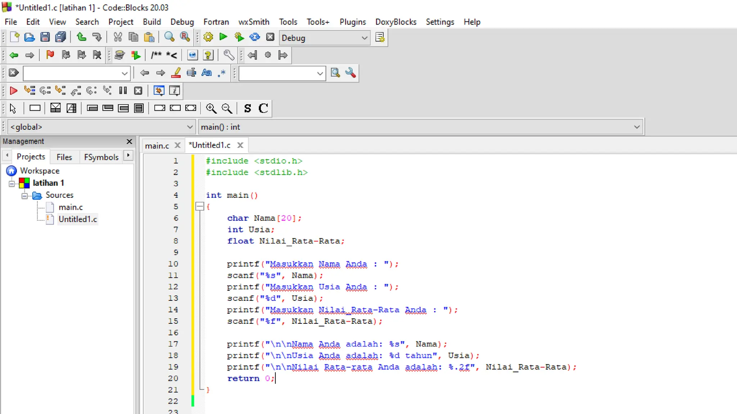This screenshot has height=414, width=737.
Task: Collapse main function code fold marker
Action: coord(200,207)
